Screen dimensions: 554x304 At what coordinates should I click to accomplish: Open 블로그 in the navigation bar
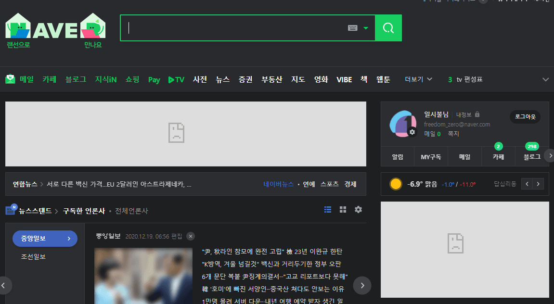pyautogui.click(x=76, y=79)
